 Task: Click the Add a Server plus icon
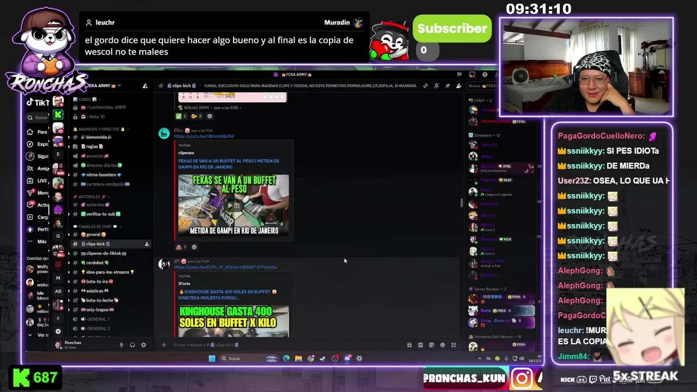58,331
